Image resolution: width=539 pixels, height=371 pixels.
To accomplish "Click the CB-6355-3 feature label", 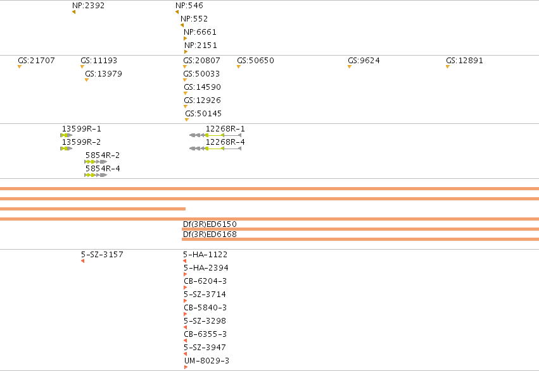I will pos(205,334).
